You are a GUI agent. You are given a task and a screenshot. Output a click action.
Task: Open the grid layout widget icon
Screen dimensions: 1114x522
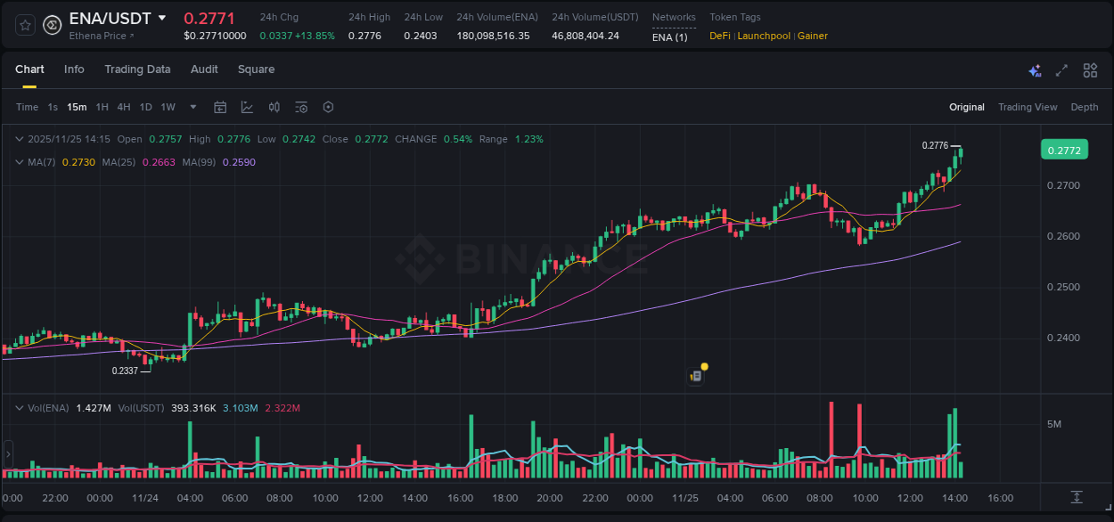pyautogui.click(x=1090, y=69)
